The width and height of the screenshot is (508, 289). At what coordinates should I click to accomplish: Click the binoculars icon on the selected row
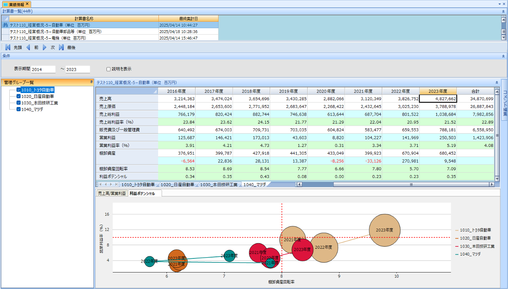pos(5,25)
